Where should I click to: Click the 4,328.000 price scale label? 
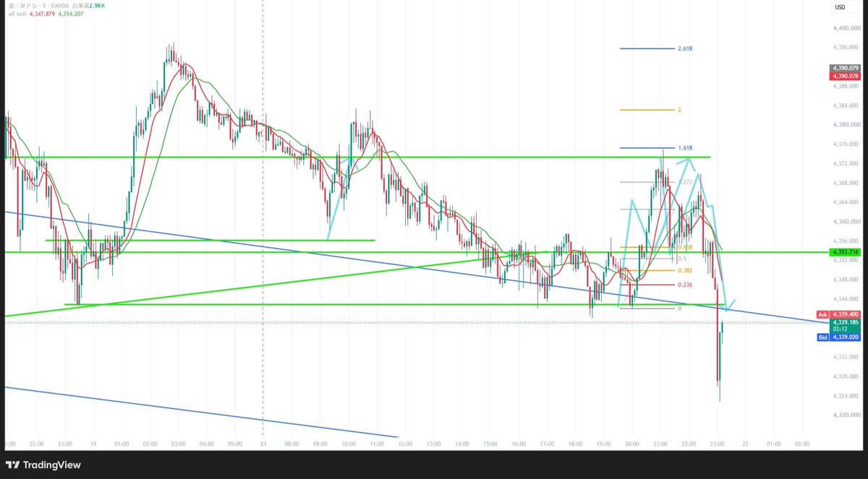(844, 376)
